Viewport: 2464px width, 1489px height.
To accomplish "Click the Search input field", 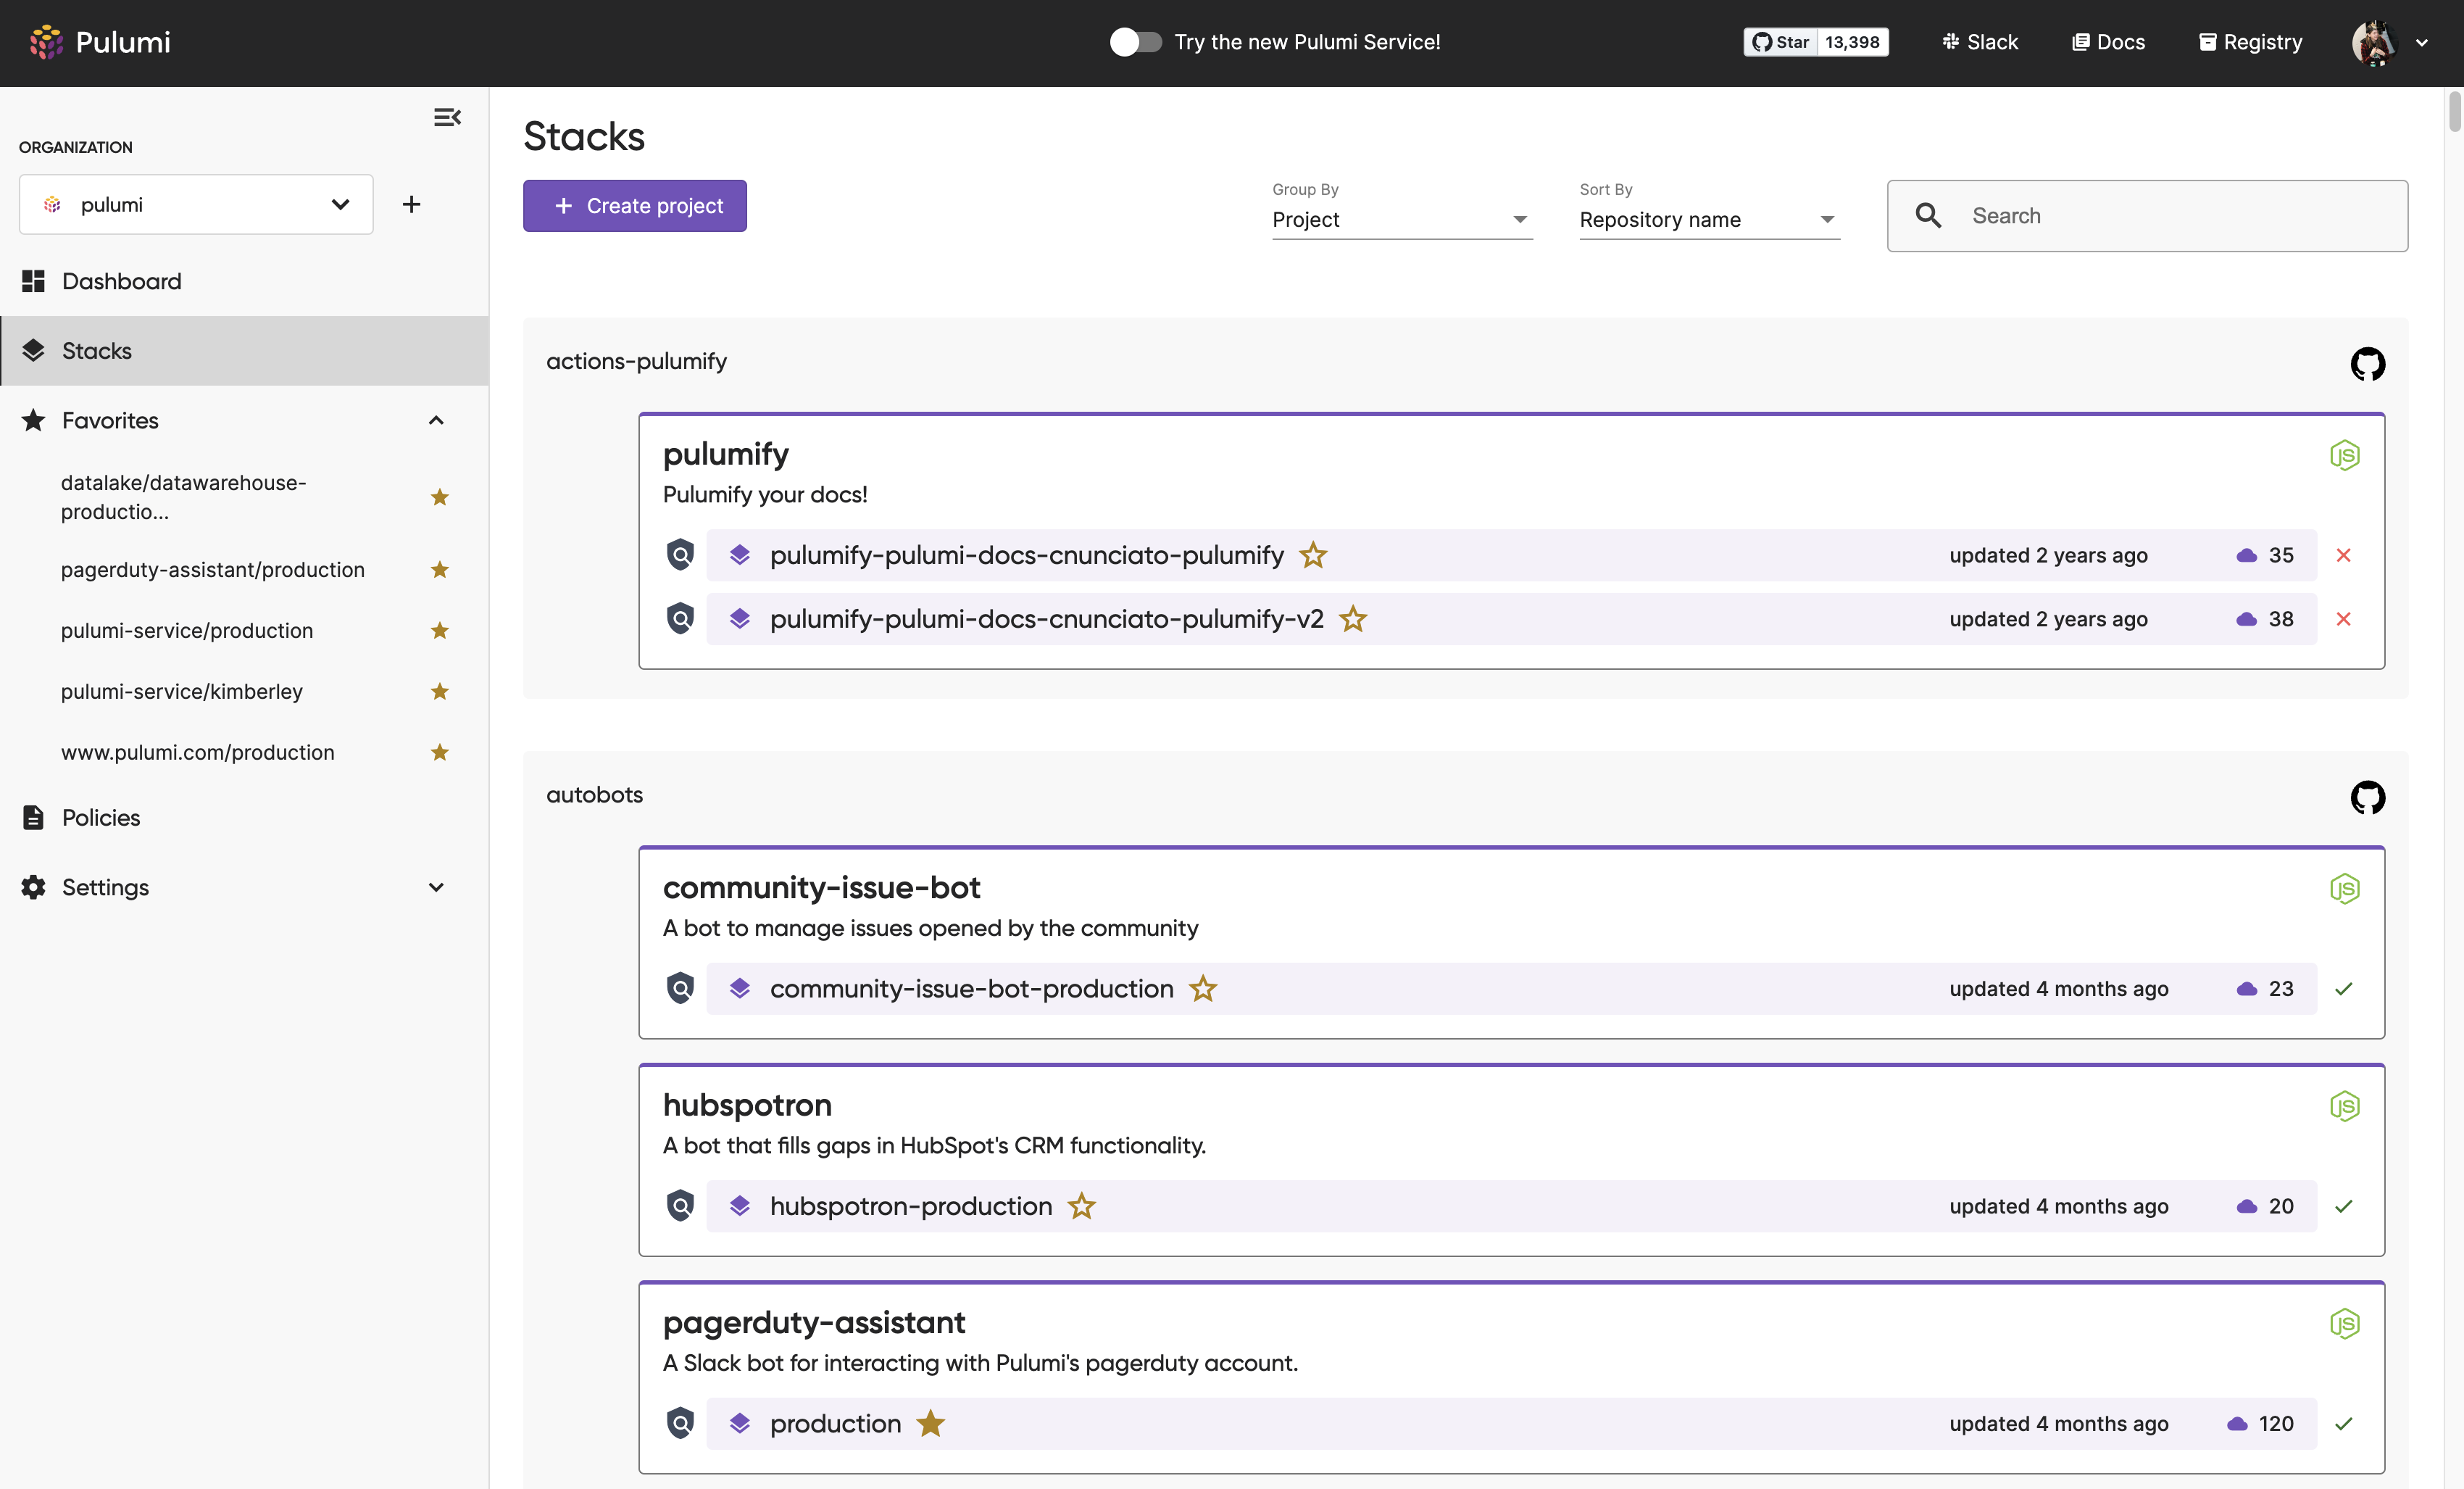I will [2147, 216].
